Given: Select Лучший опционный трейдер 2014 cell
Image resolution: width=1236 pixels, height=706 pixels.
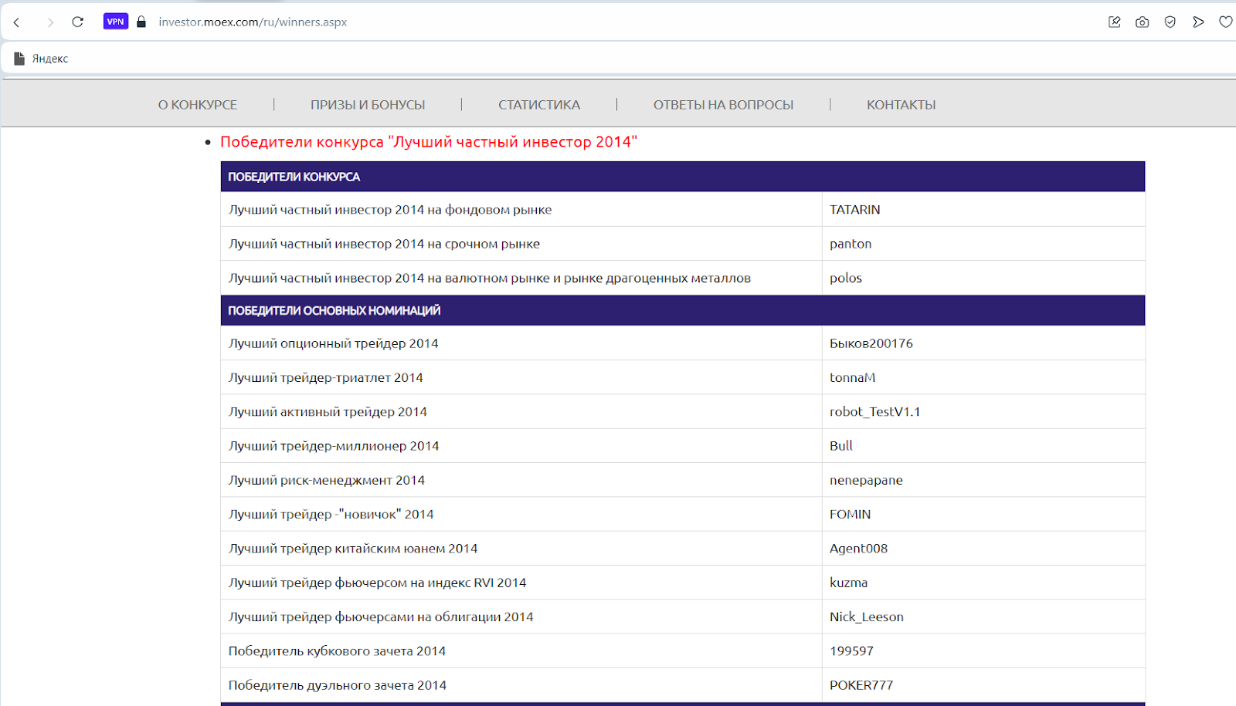Looking at the screenshot, I should click(521, 343).
